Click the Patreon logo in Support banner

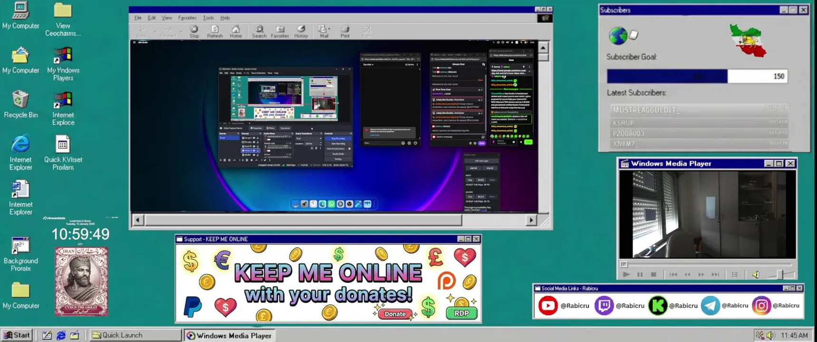[x=446, y=281]
